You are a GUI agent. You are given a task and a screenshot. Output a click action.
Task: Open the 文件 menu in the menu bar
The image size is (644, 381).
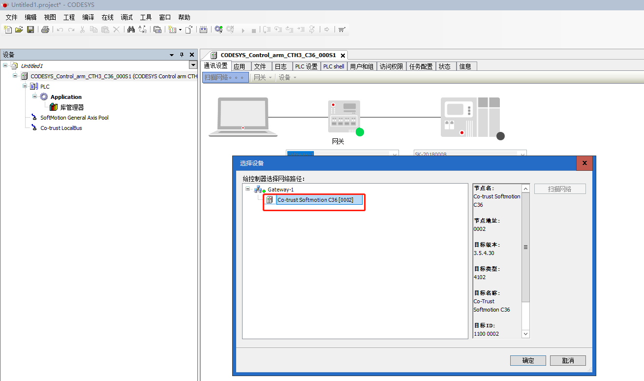point(11,17)
